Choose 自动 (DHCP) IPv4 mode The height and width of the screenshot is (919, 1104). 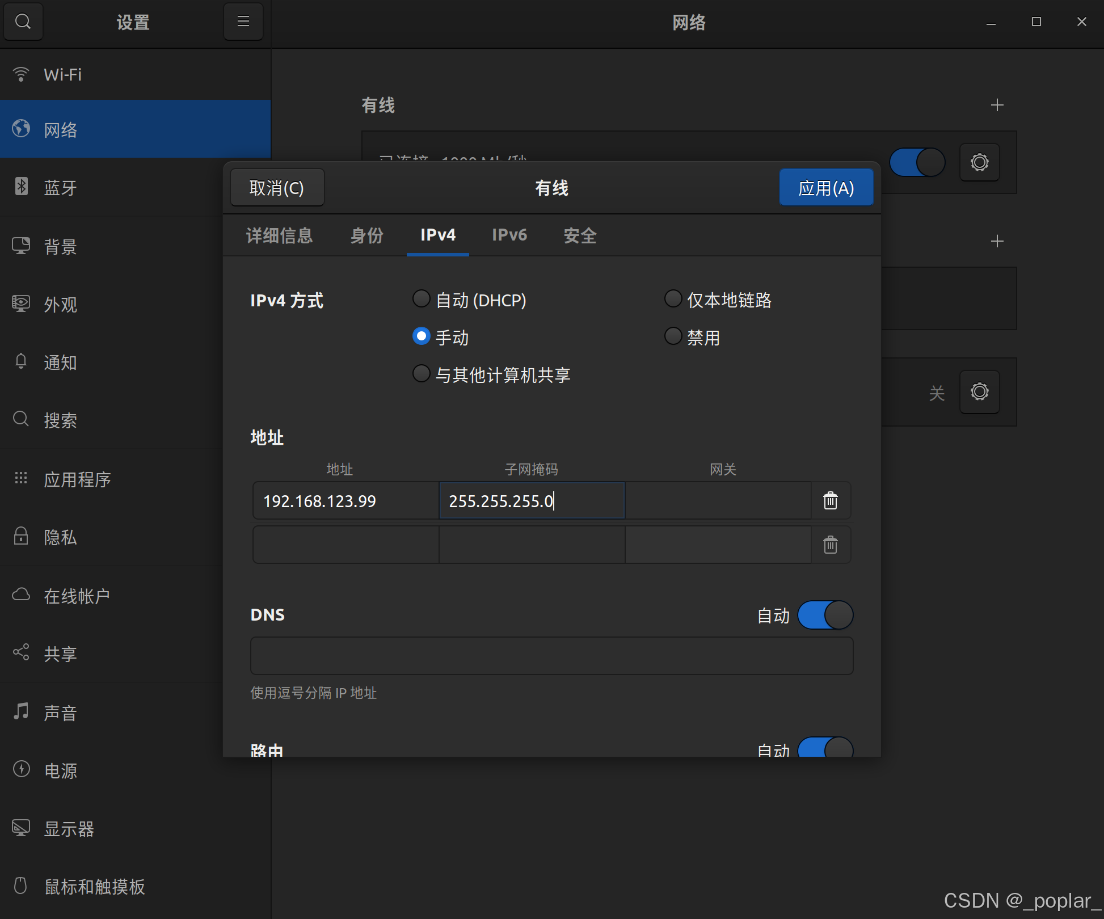click(x=422, y=299)
